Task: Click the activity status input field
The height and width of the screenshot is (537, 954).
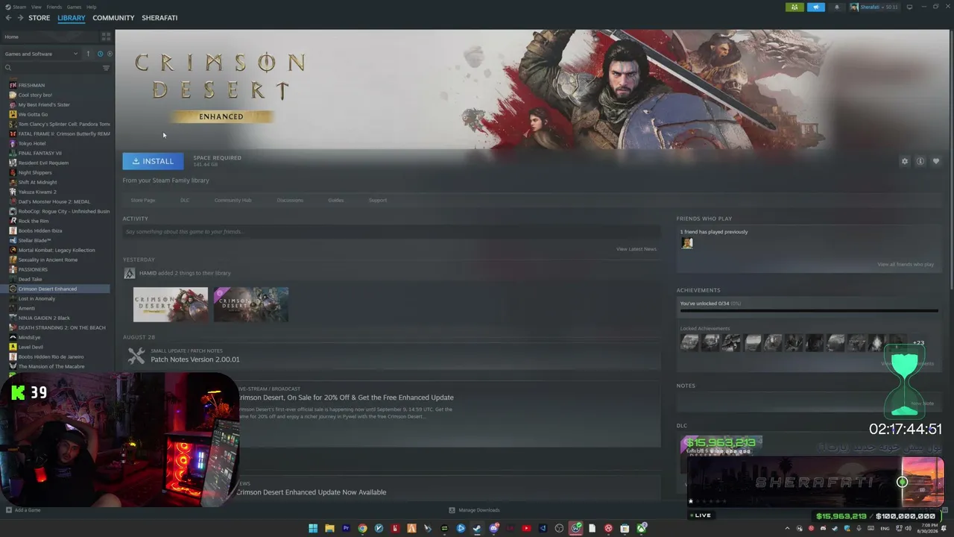Action: 391,232
